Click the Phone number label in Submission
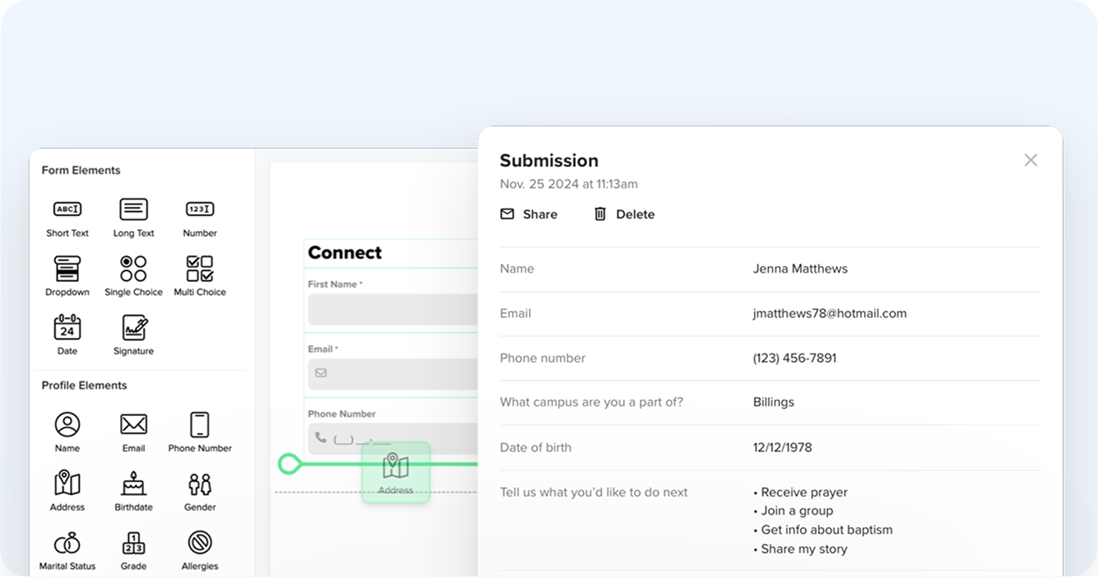 [x=542, y=358]
